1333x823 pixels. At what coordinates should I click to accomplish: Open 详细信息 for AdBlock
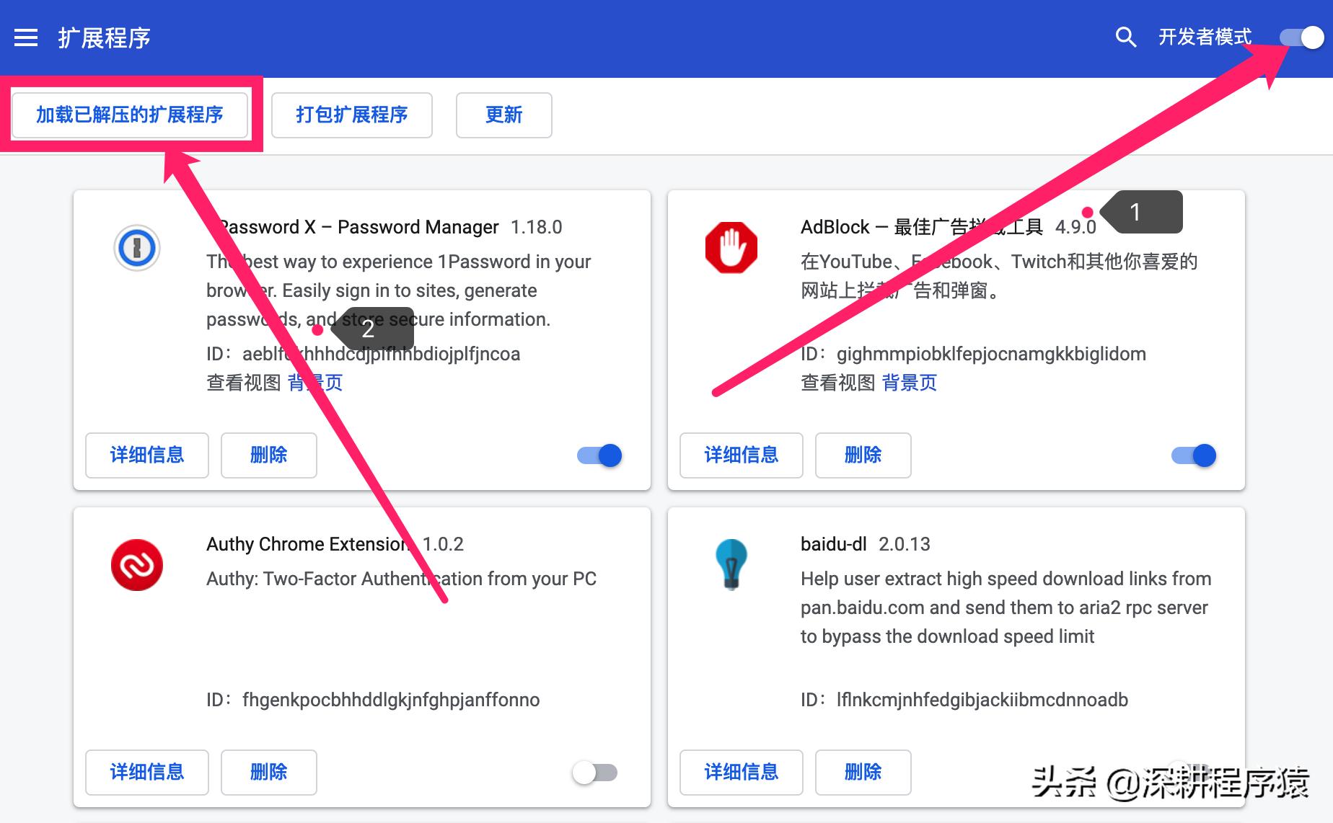point(741,455)
